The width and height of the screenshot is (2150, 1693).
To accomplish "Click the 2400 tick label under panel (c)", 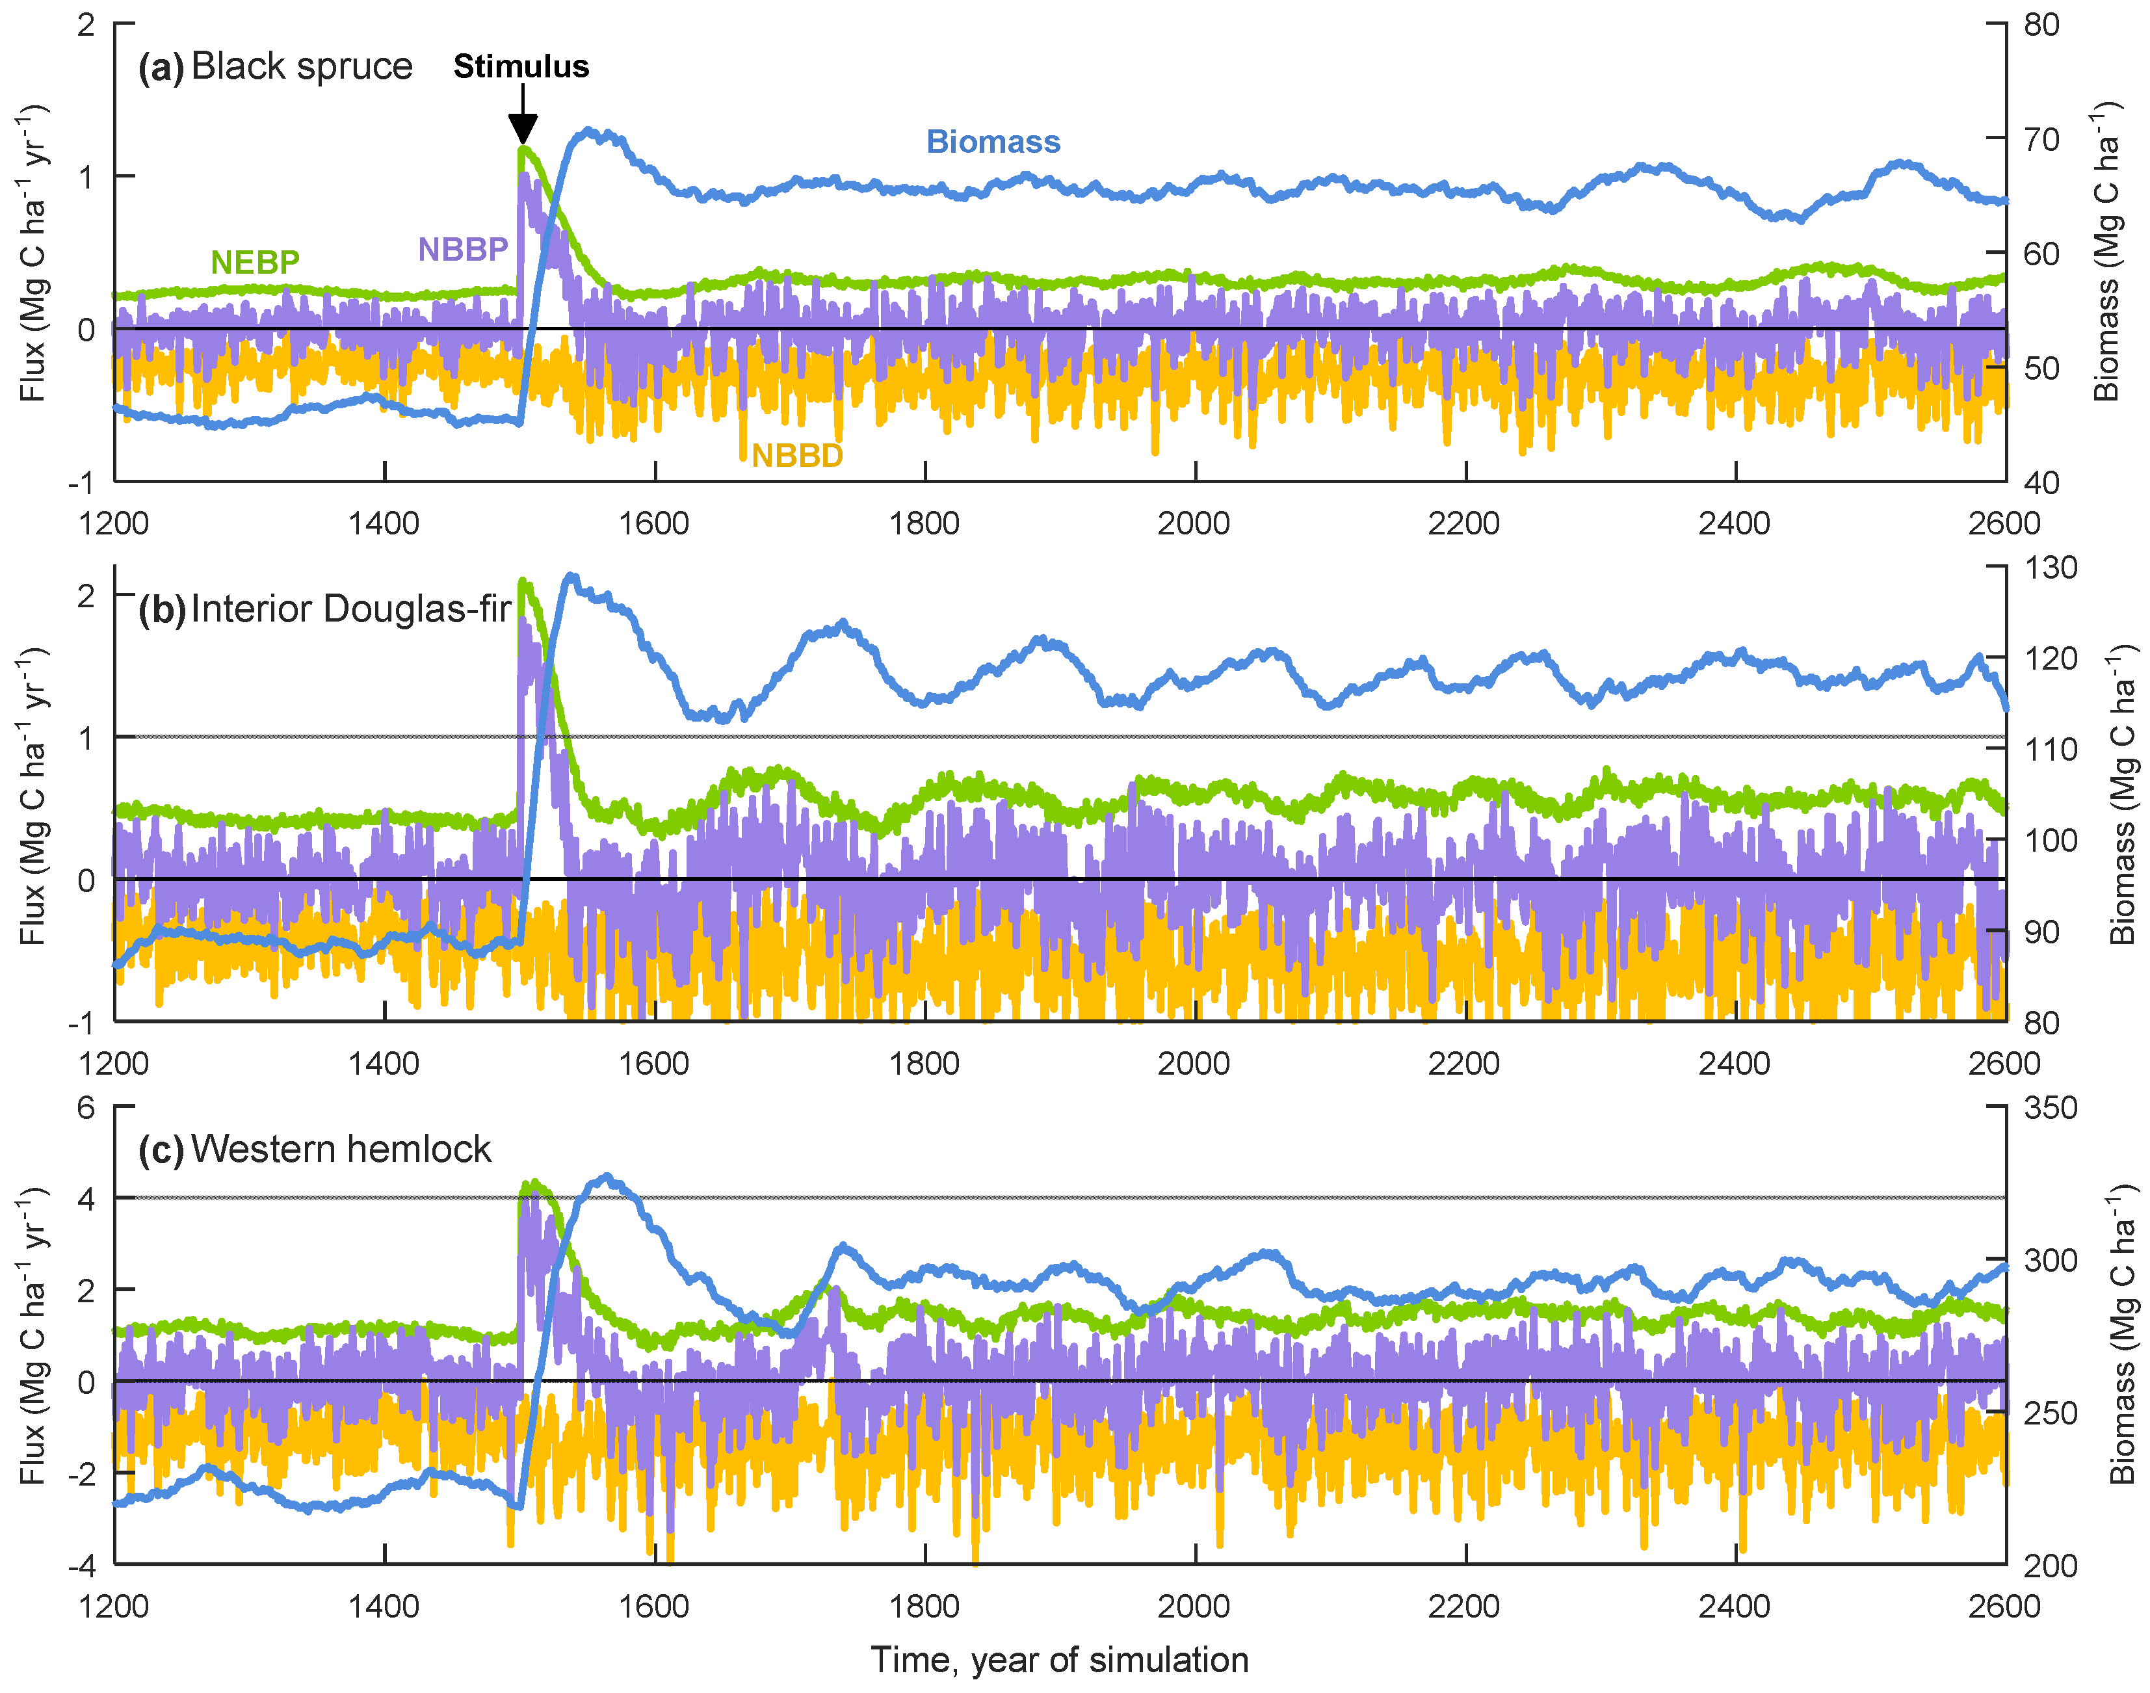I will 1734,1606.
